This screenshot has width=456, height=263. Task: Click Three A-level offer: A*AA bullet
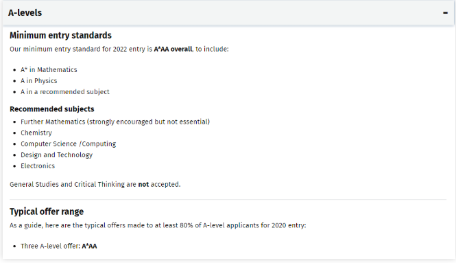click(x=58, y=246)
